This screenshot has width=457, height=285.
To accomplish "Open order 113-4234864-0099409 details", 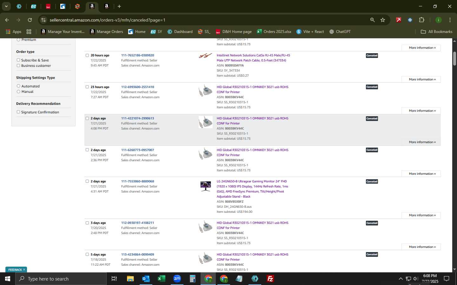I will 137,255.
